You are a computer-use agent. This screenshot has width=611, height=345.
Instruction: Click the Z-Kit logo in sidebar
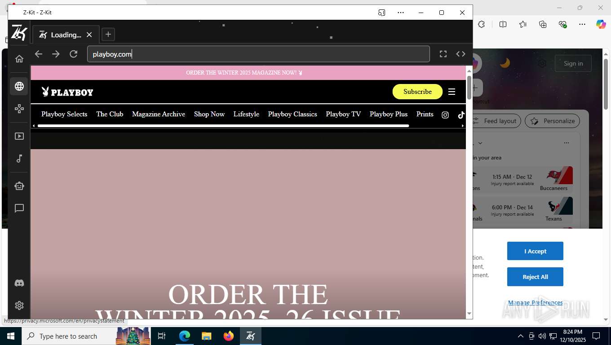click(x=19, y=33)
